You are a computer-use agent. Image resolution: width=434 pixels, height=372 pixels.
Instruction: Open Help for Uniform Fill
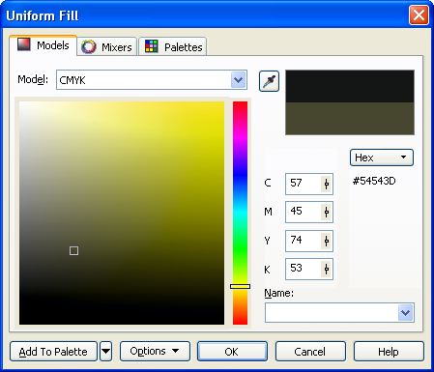click(x=389, y=352)
